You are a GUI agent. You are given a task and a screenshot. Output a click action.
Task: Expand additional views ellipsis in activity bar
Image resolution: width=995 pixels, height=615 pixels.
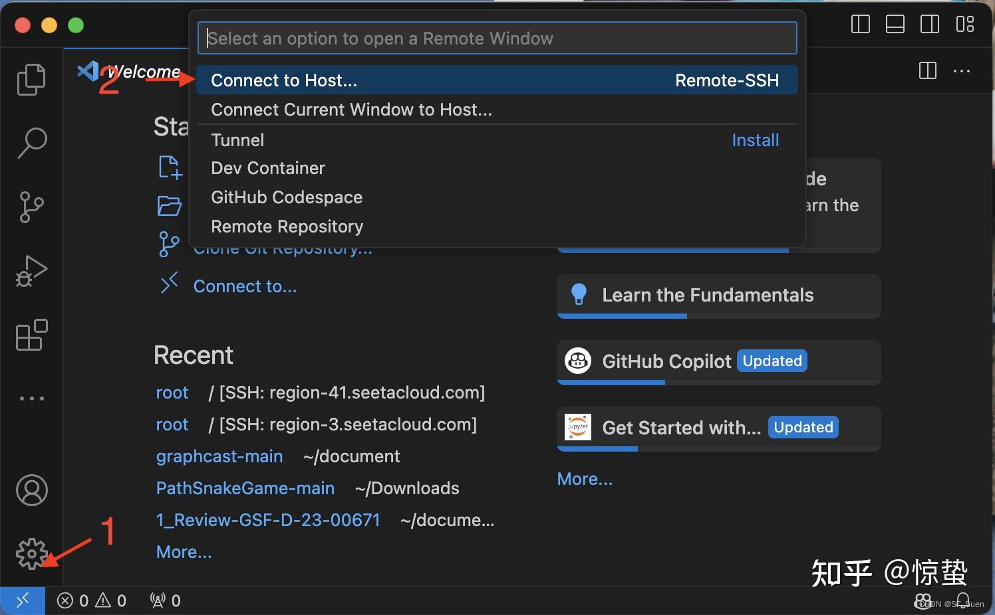click(31, 398)
